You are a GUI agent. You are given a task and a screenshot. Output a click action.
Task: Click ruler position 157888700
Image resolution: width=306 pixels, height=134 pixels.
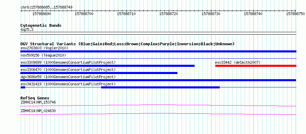[84, 14]
